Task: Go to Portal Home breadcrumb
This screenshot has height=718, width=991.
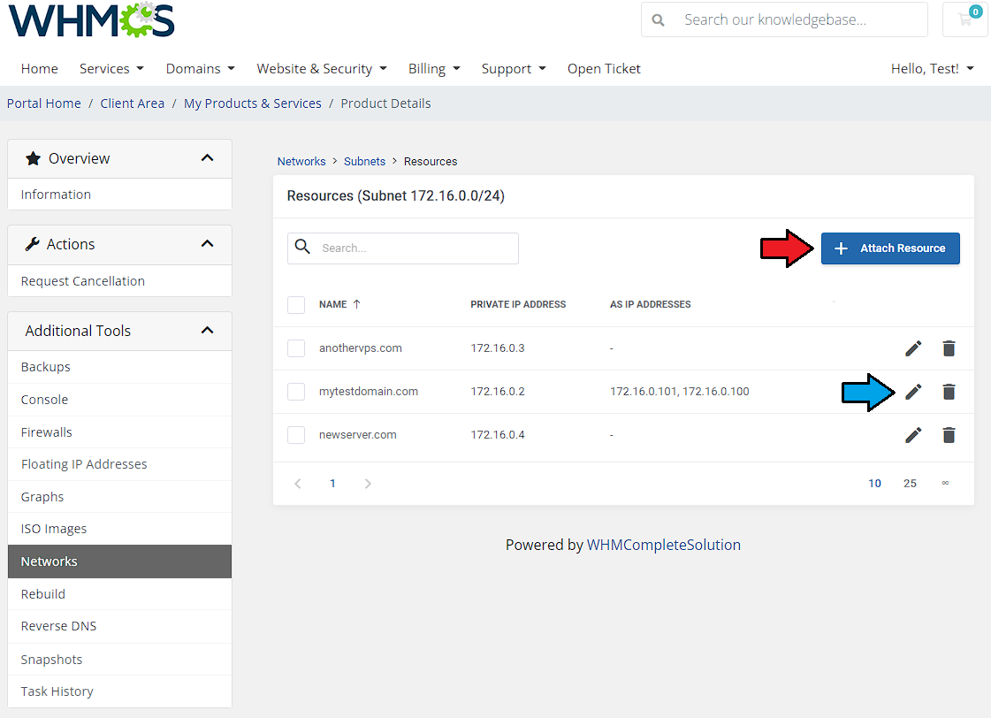Action: pos(44,103)
